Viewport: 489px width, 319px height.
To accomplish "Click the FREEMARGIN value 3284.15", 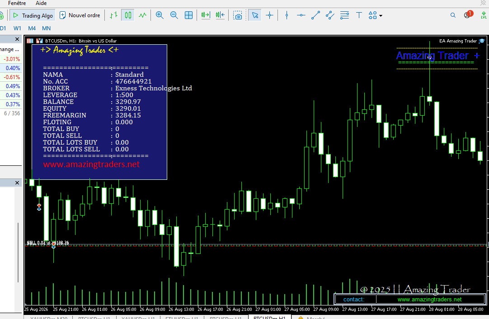I will (128, 115).
